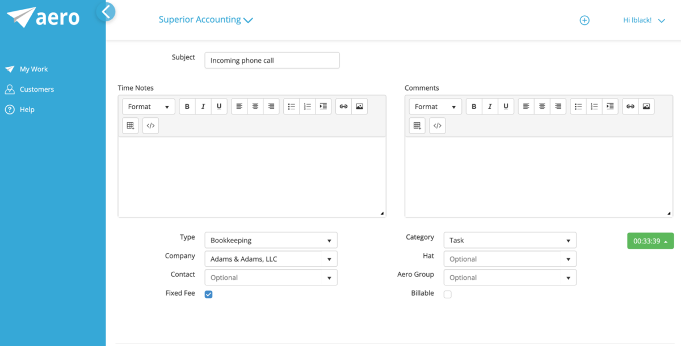Viewport: 681px width, 346px height.
Task: Uncheck the Fixed Fee checkbox
Action: [208, 293]
